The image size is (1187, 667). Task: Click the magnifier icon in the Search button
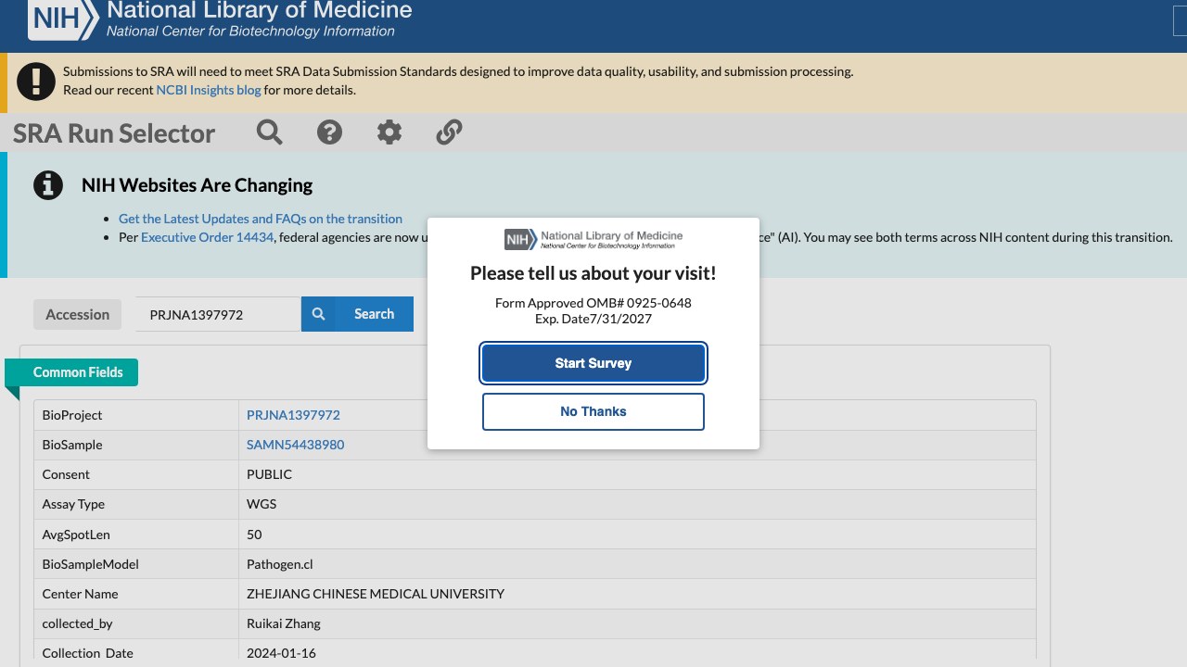tap(318, 314)
